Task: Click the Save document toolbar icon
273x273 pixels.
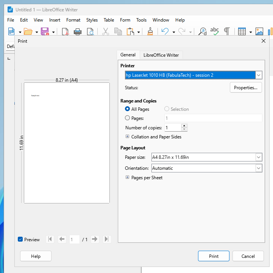Action: 45,32
